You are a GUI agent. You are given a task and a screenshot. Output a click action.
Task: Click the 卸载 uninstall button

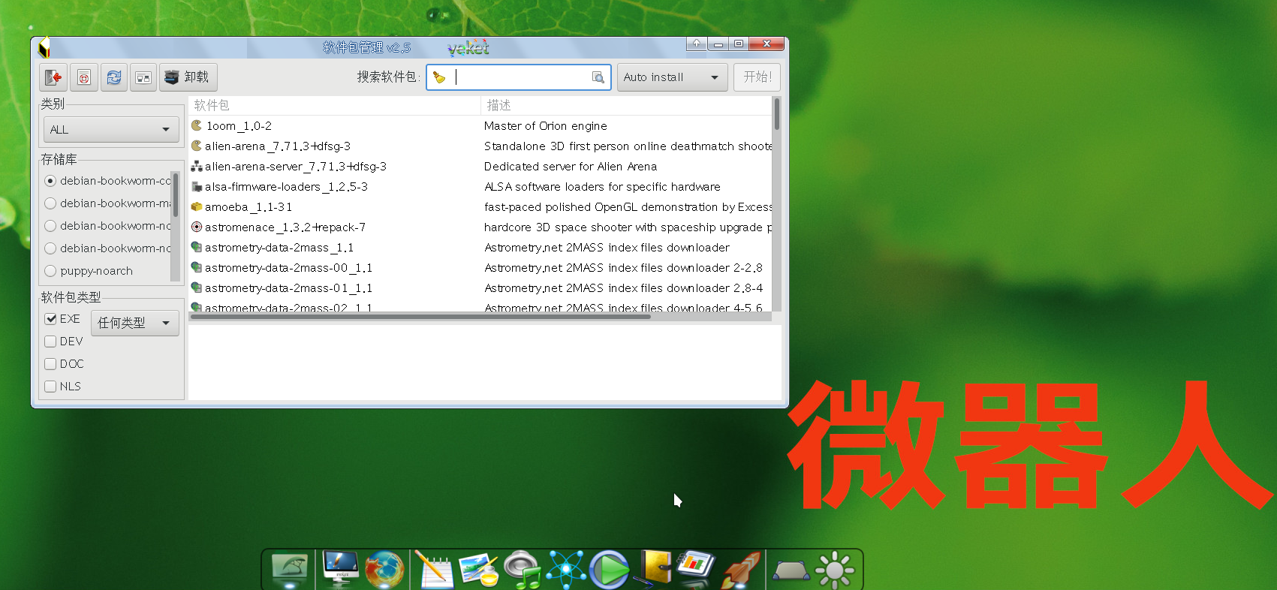tap(188, 77)
